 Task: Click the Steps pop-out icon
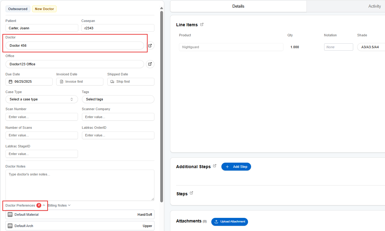[191, 193]
